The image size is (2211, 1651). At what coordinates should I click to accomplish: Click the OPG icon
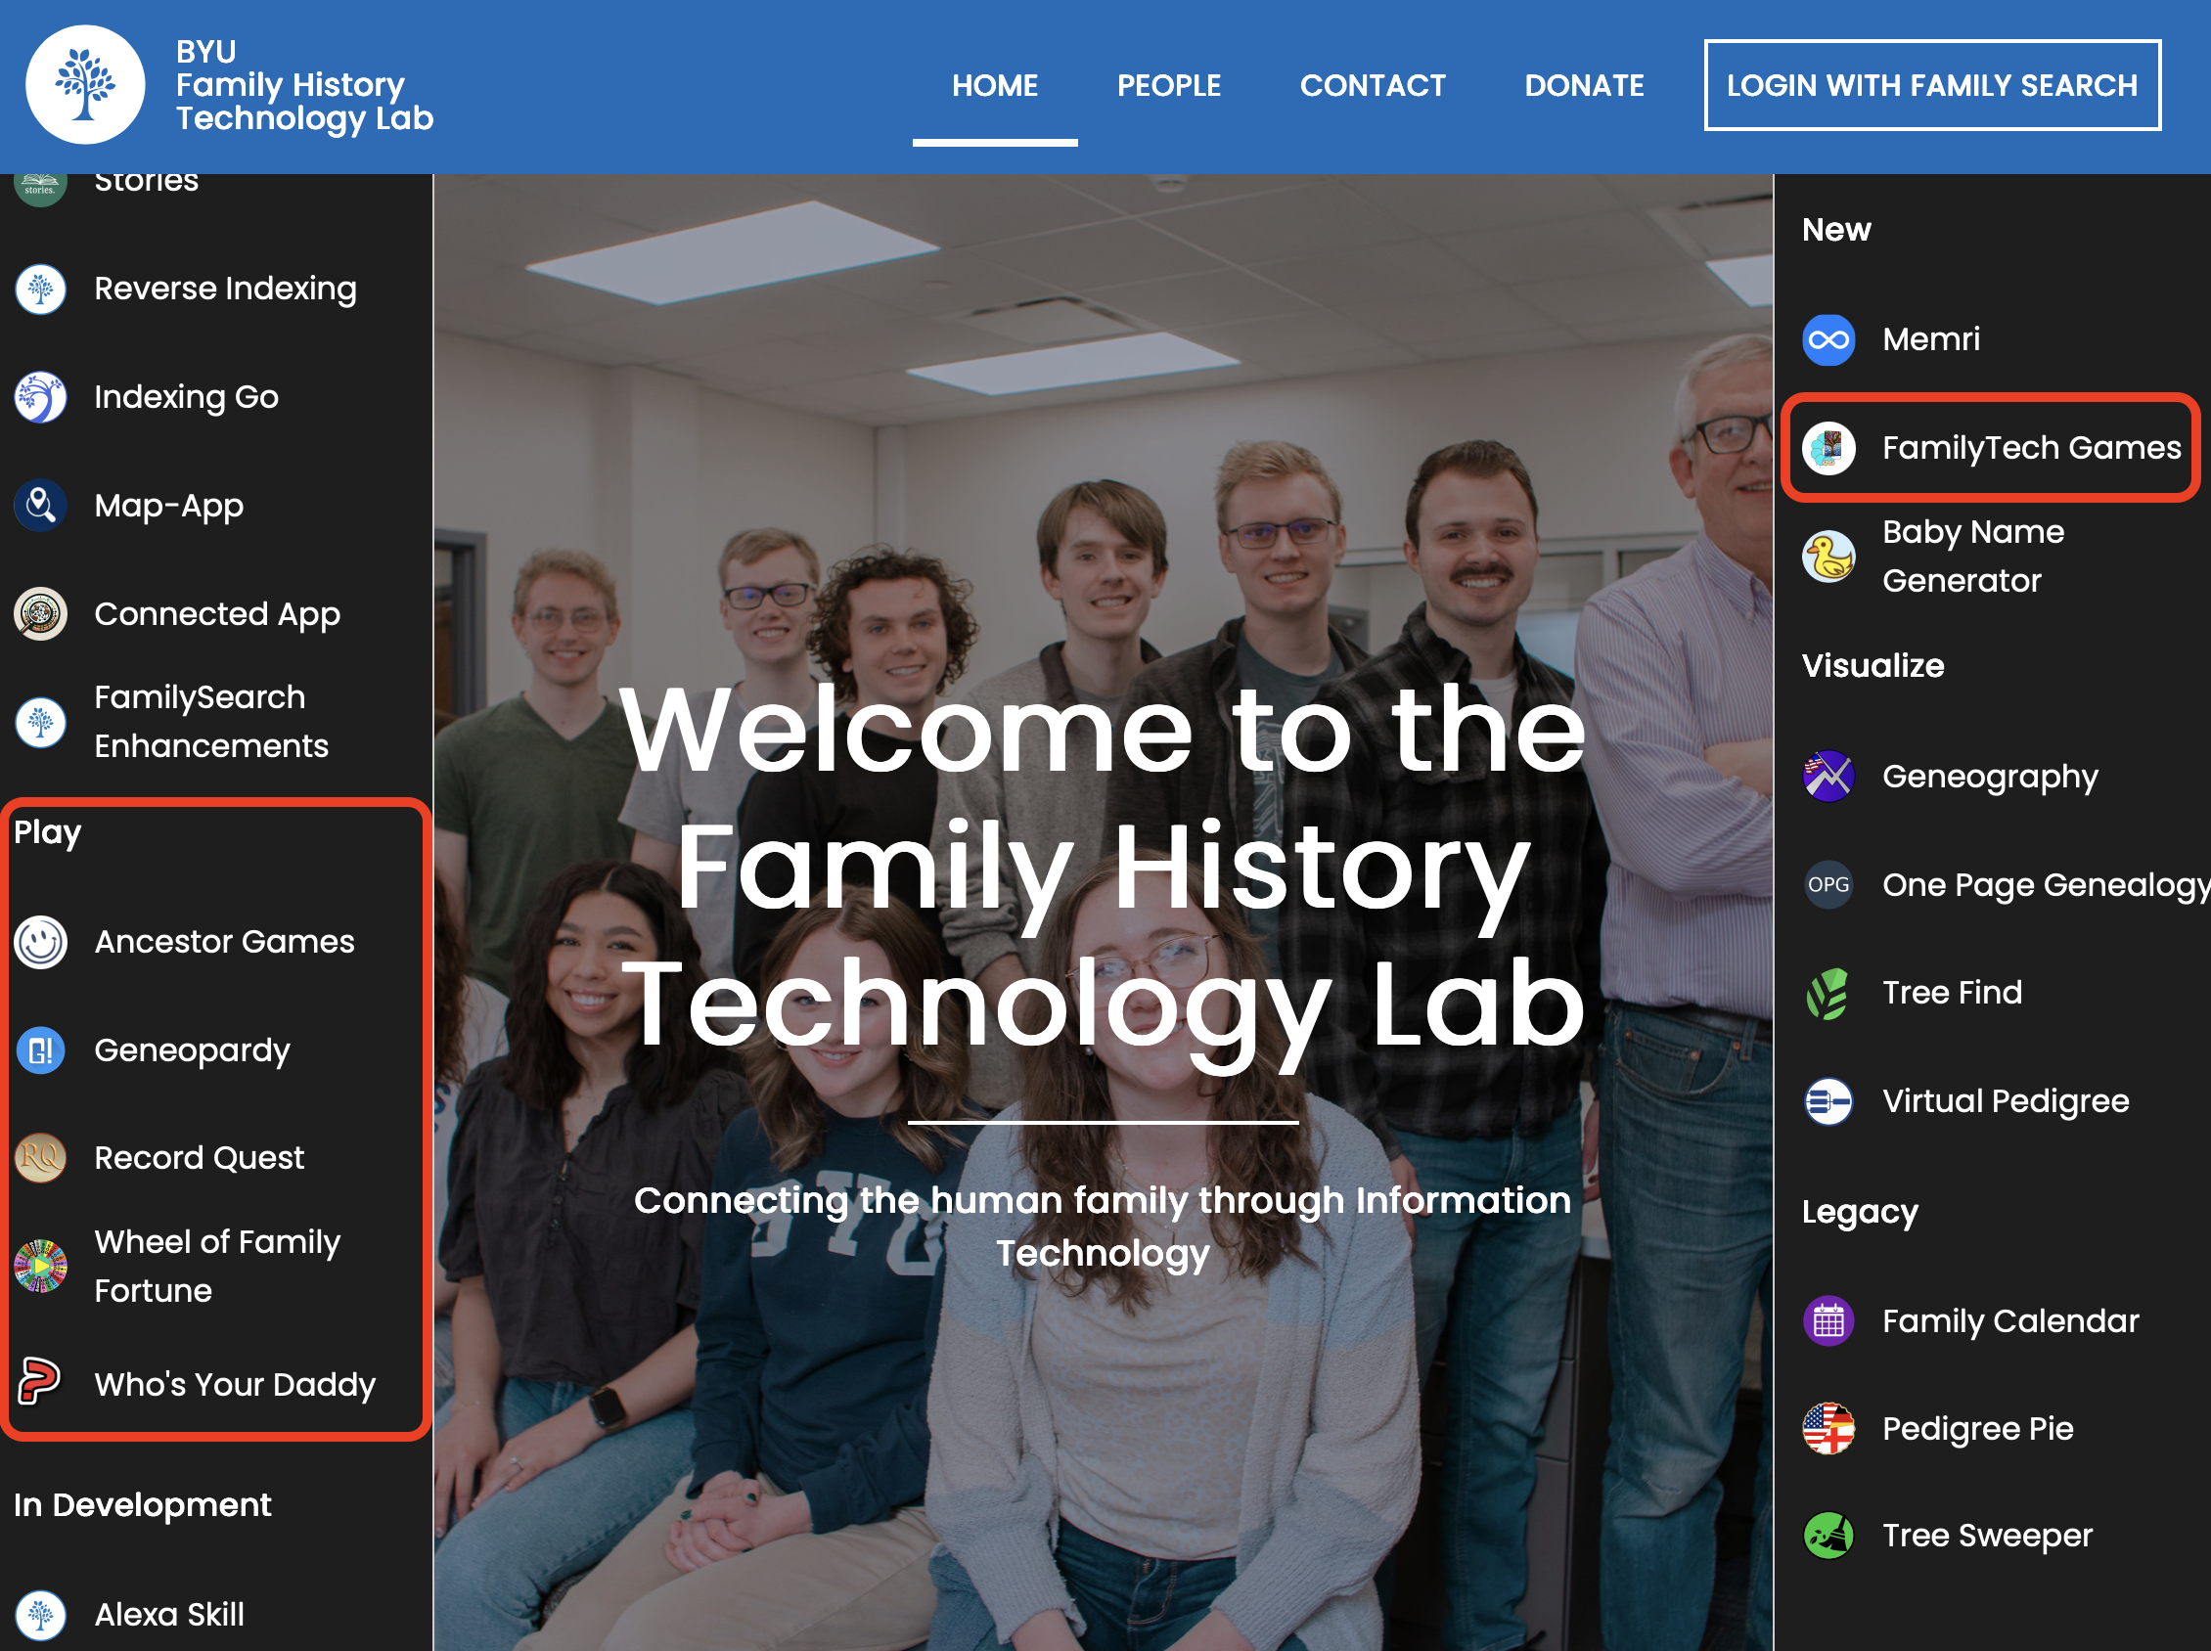(1828, 884)
